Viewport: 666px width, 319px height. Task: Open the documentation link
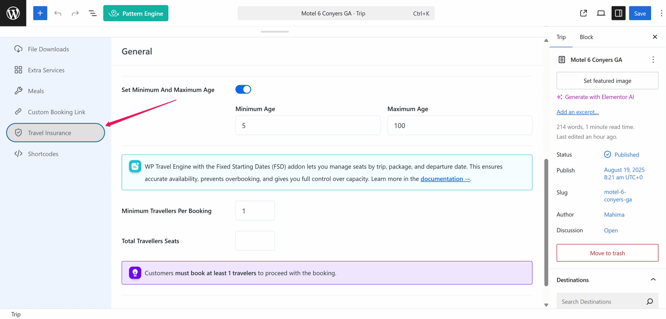tap(445, 179)
